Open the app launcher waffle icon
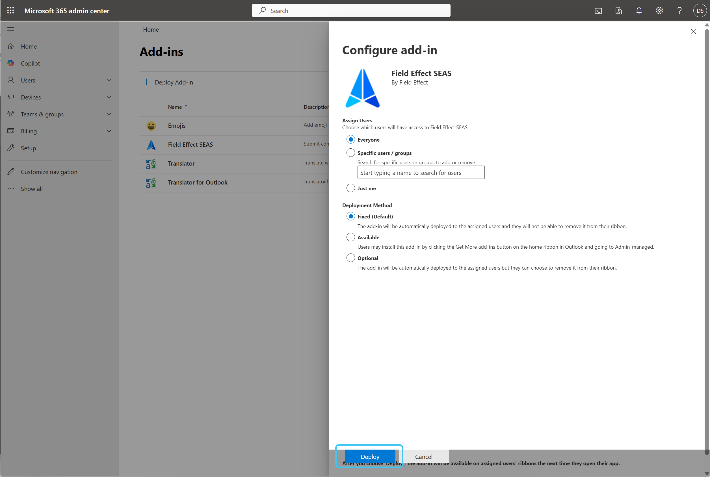This screenshot has width=710, height=477. pyautogui.click(x=10, y=11)
